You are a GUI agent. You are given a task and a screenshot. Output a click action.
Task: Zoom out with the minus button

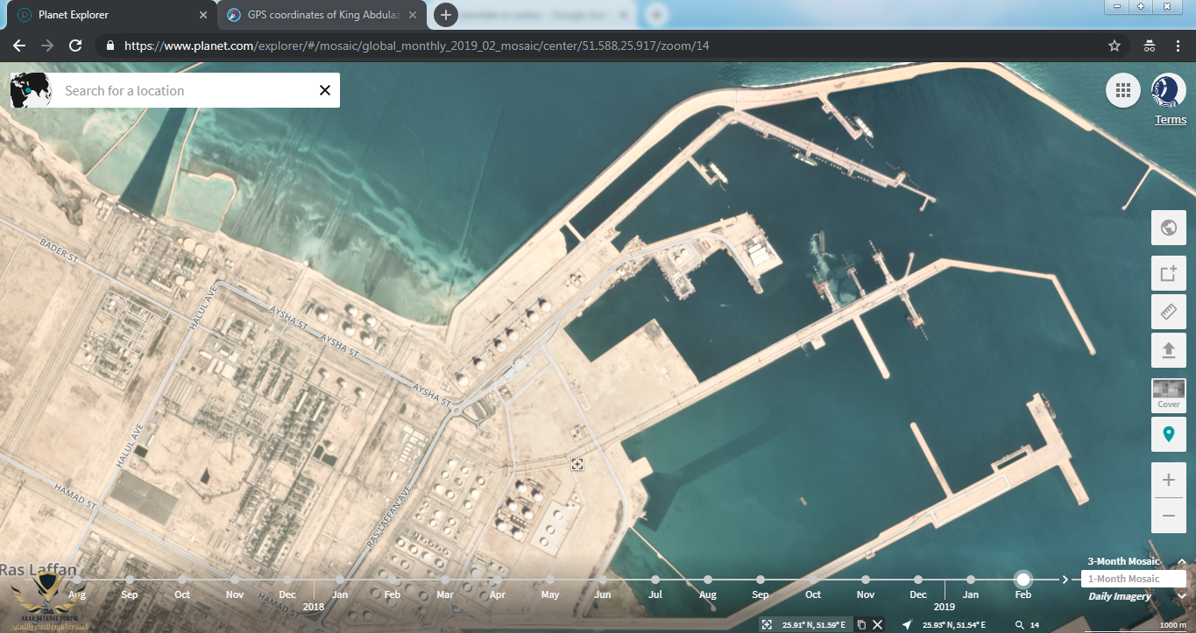[x=1168, y=517]
